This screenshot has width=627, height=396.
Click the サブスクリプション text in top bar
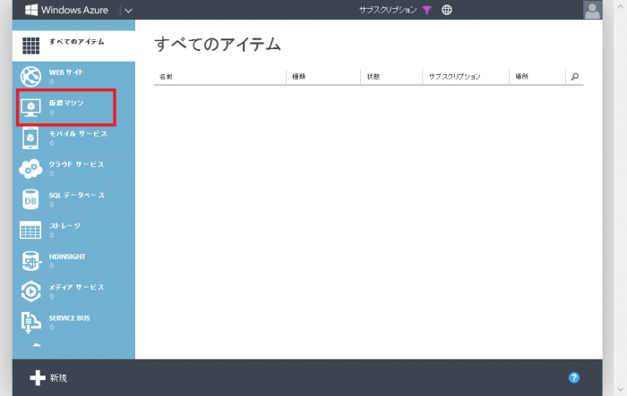coord(388,10)
